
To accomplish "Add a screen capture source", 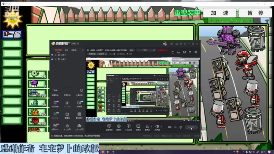I will 109,127.
